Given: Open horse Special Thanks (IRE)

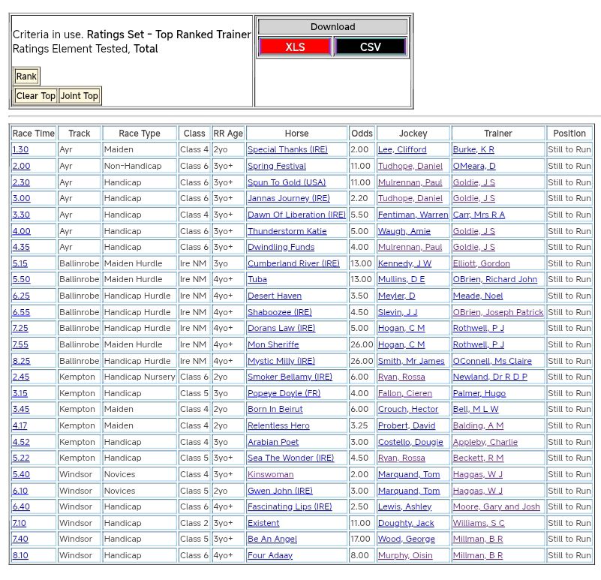Looking at the screenshot, I should click(287, 150).
